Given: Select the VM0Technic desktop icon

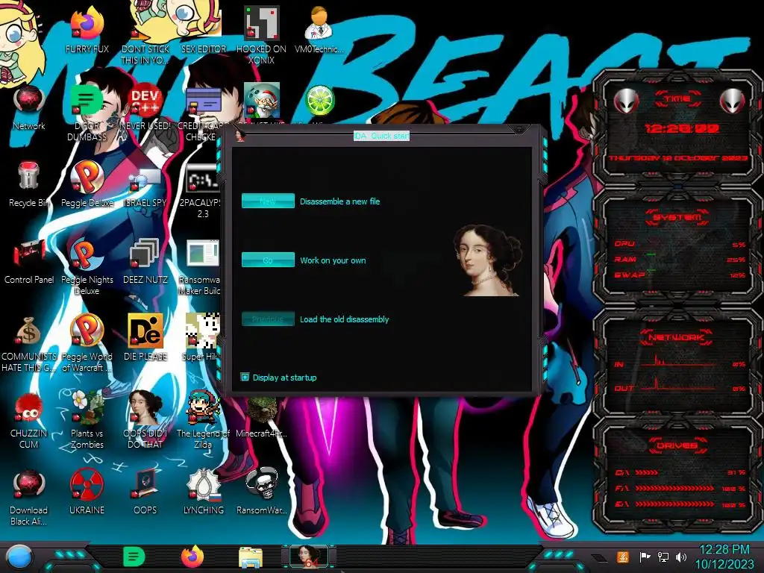Looking at the screenshot, I should pos(319,30).
